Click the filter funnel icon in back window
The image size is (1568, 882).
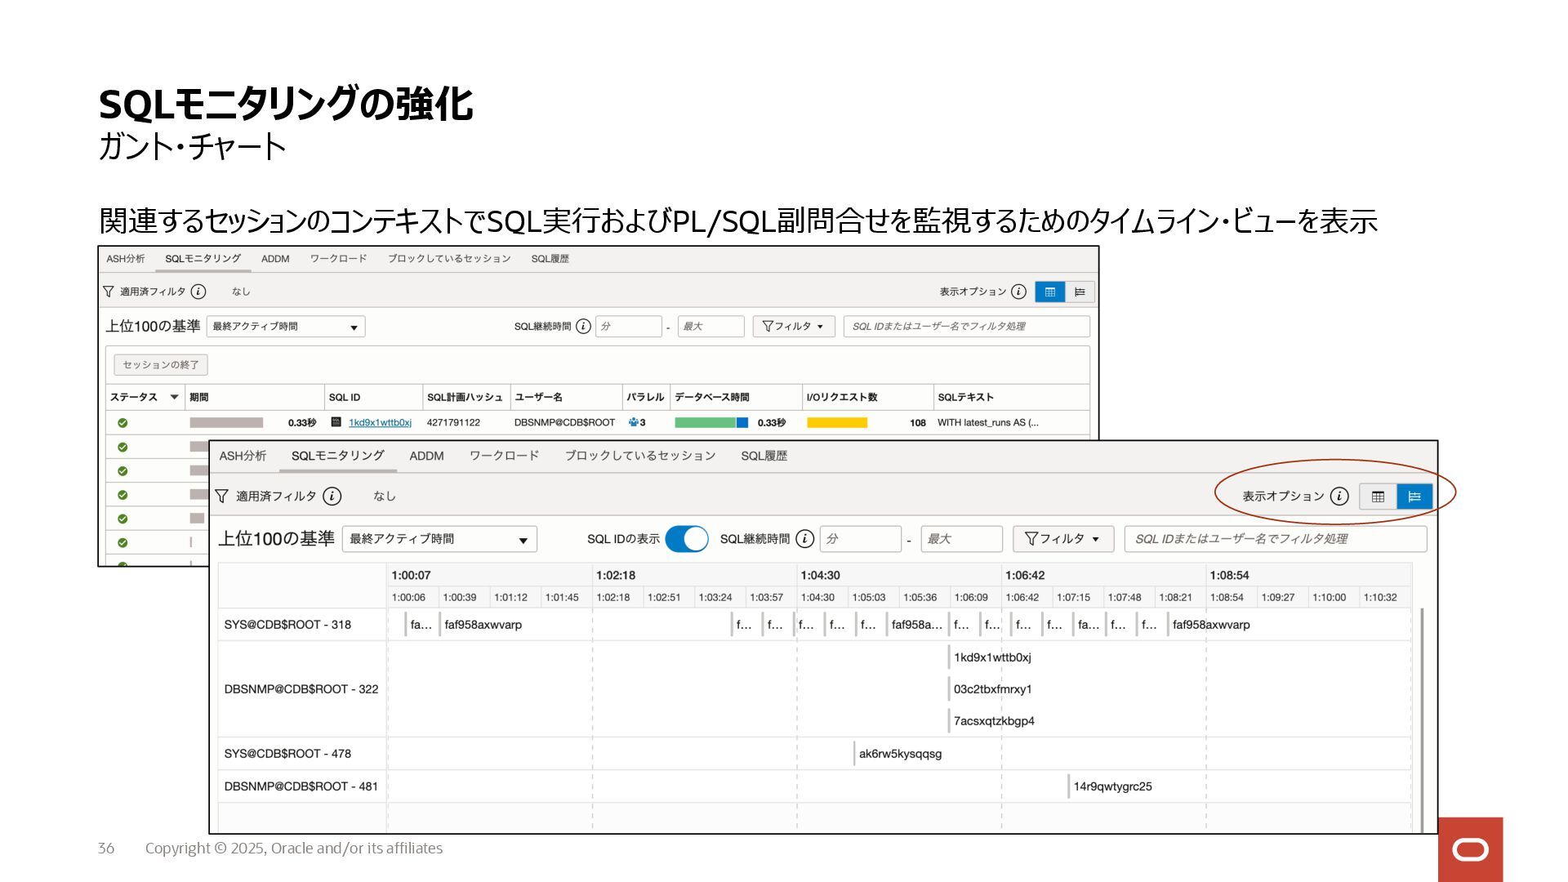pyautogui.click(x=109, y=292)
